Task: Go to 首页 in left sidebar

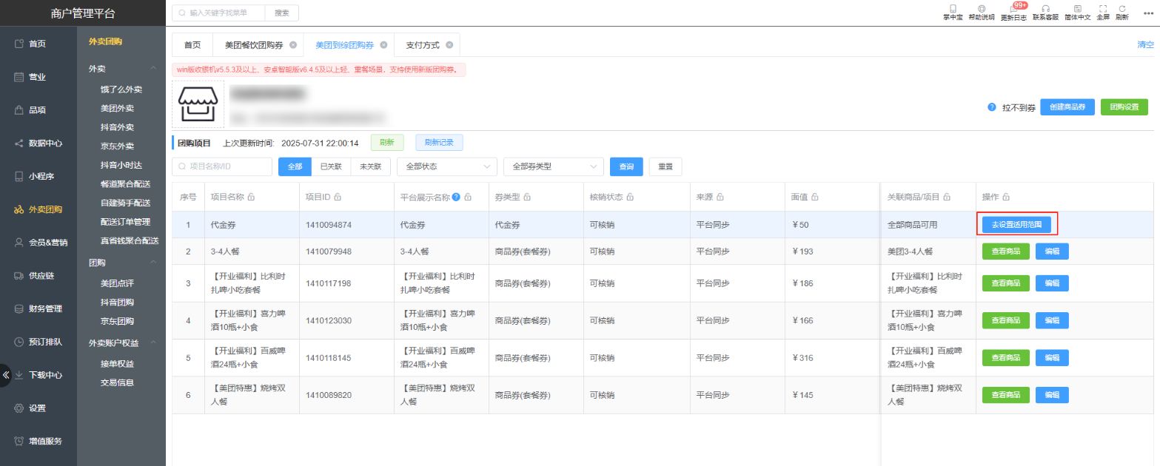Action: (38, 44)
